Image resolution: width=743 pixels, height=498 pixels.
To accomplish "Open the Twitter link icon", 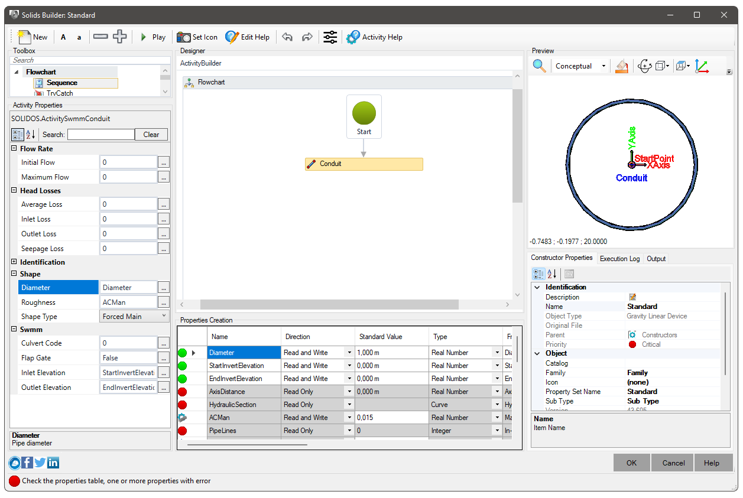I will 40,463.
